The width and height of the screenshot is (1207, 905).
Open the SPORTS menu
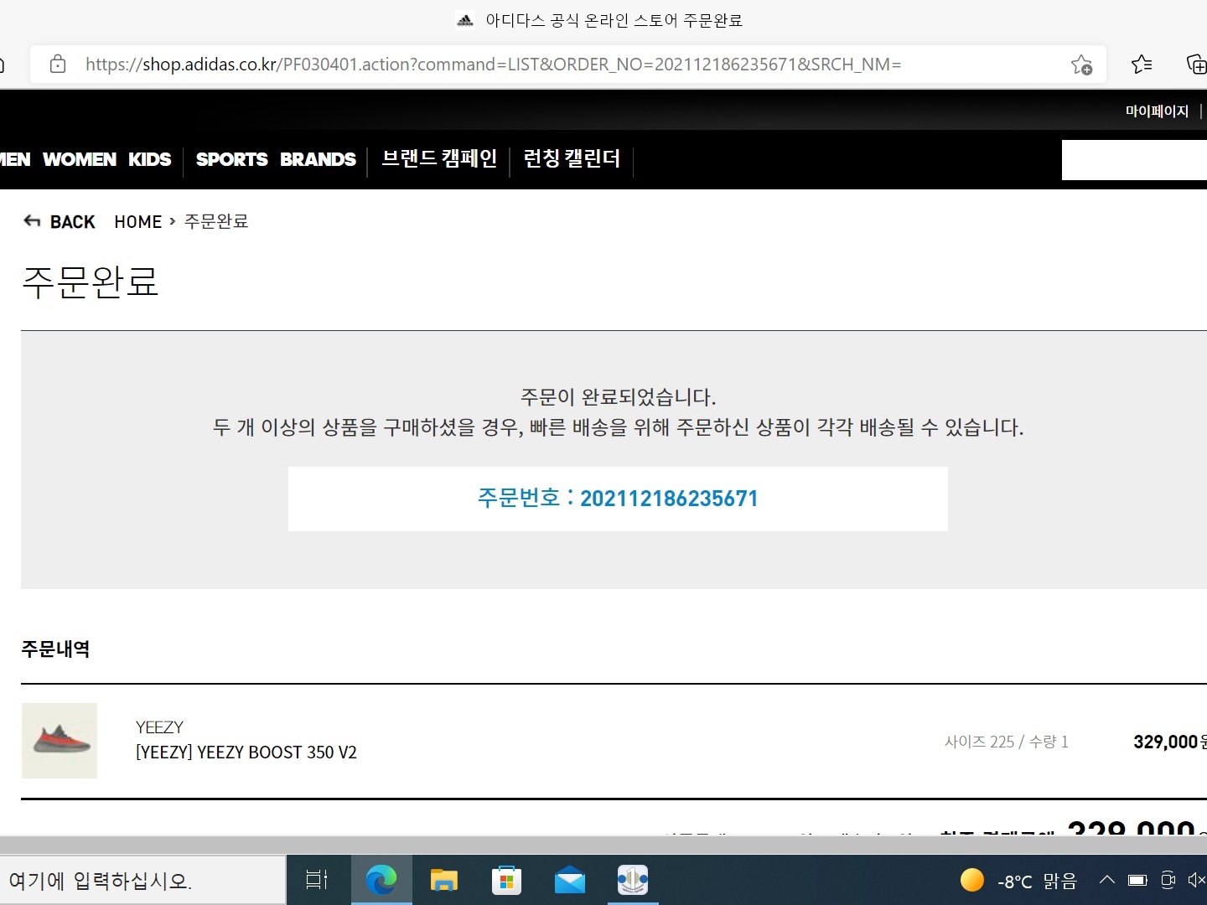pos(232,159)
